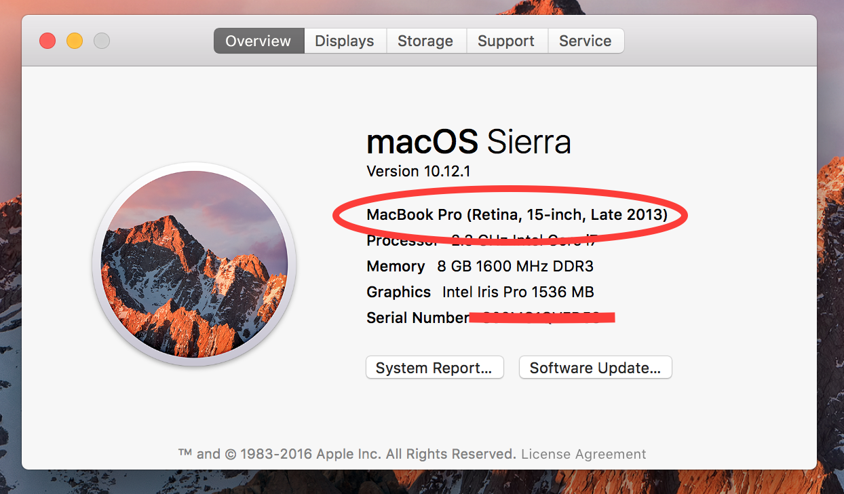This screenshot has width=844, height=494.
Task: Open the License Agreement link
Action: click(583, 454)
